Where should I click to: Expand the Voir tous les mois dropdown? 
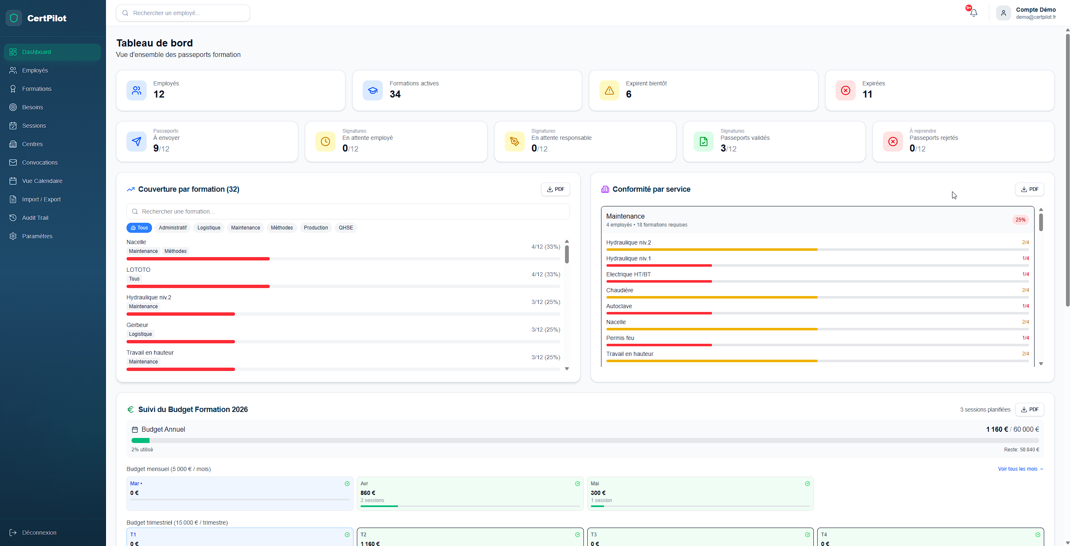click(x=1020, y=469)
